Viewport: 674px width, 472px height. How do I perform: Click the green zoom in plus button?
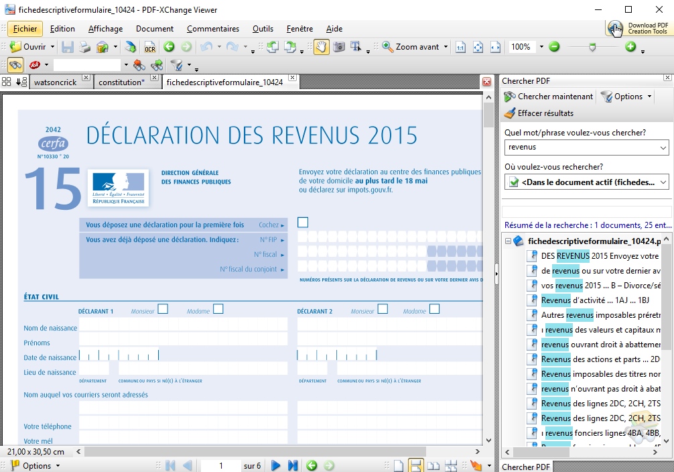pos(630,47)
